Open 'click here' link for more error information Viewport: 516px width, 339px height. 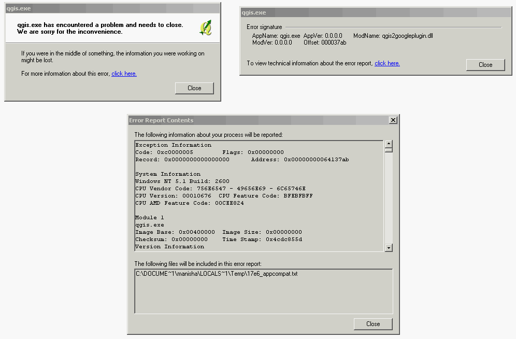[124, 73]
